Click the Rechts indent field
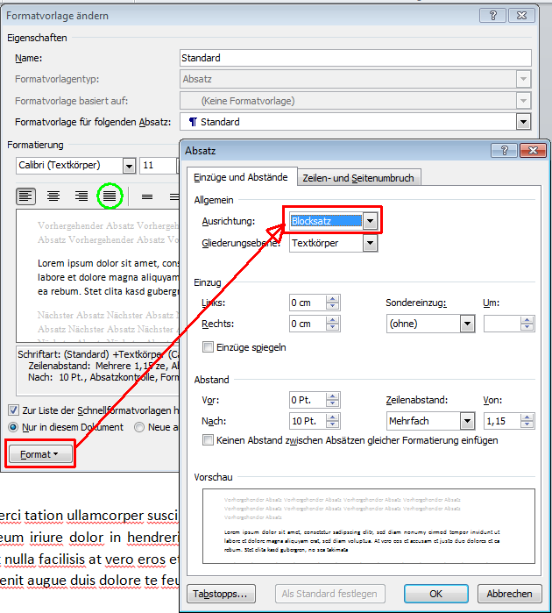Image resolution: width=552 pixels, height=613 pixels. pyautogui.click(x=307, y=324)
